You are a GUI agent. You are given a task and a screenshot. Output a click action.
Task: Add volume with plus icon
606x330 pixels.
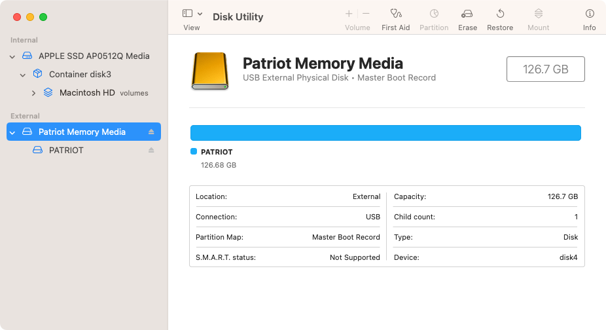(x=349, y=14)
